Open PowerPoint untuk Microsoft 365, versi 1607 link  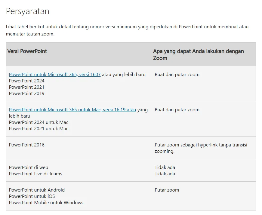[x=55, y=75]
